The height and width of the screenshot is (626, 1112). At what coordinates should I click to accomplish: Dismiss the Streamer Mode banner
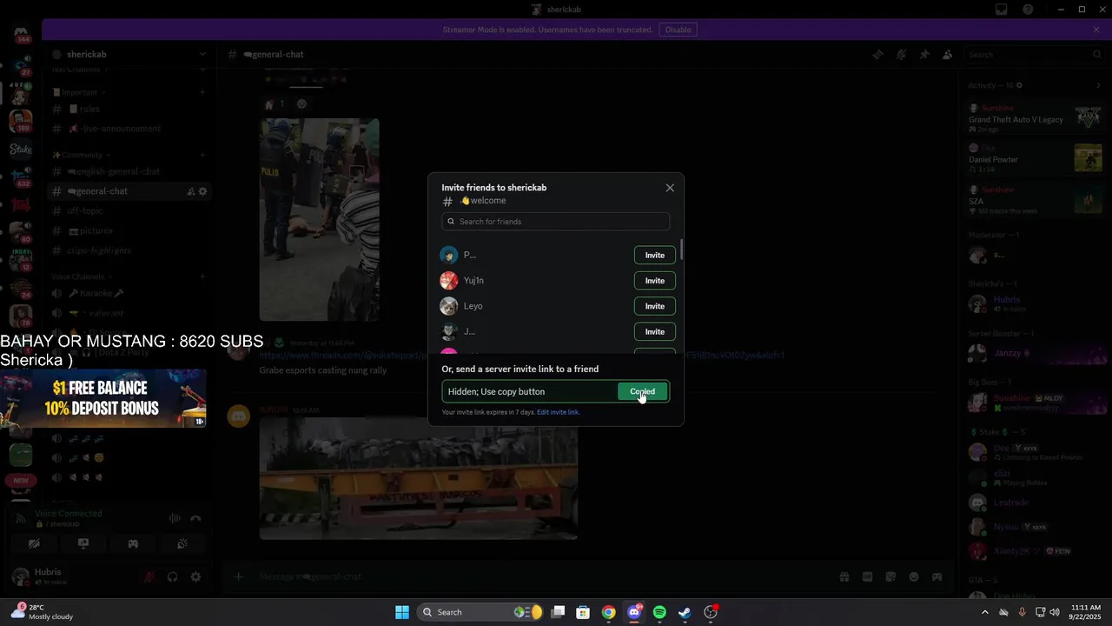click(1096, 30)
